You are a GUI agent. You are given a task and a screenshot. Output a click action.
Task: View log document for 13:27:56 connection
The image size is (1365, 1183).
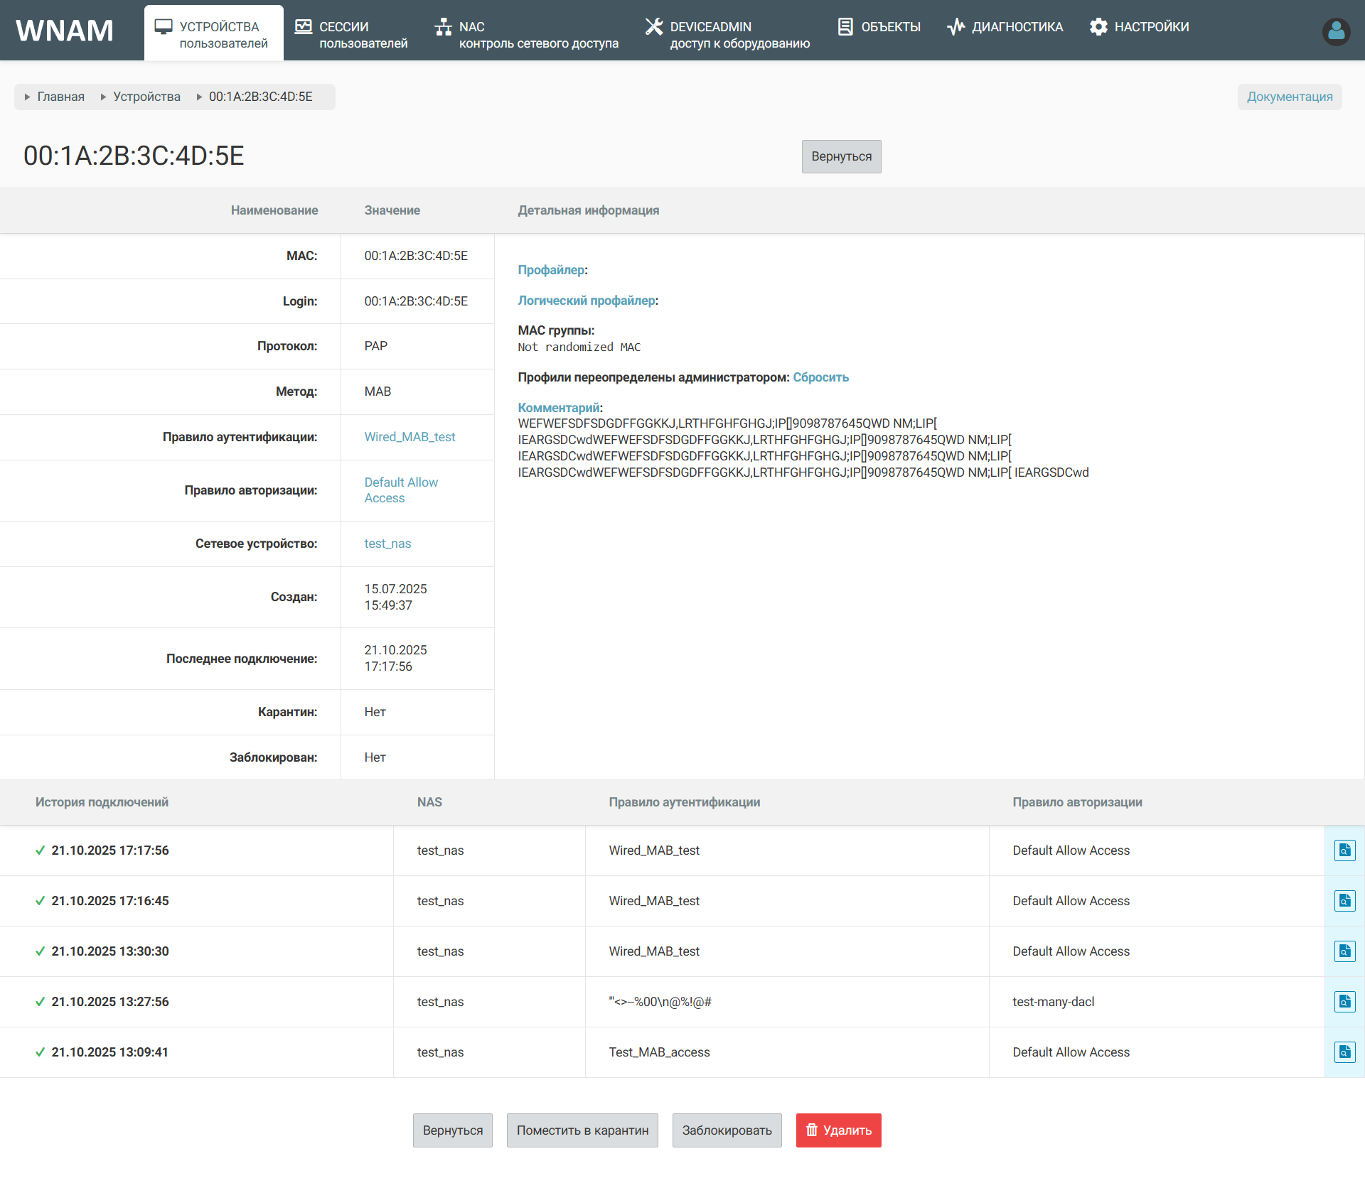[x=1344, y=1002]
